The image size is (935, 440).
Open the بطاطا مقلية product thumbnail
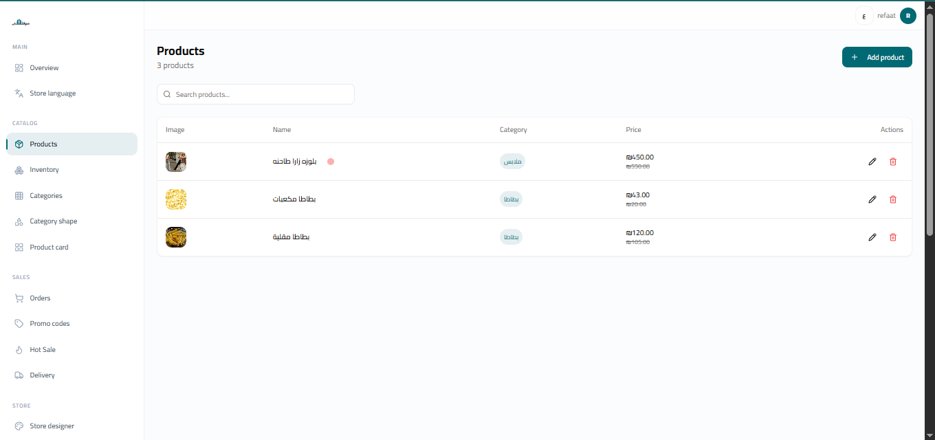click(x=176, y=237)
